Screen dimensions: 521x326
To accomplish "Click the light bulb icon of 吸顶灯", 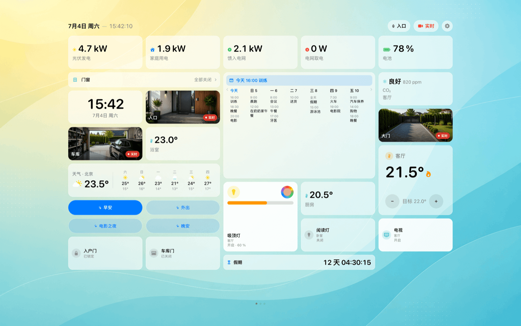I will click(x=234, y=192).
